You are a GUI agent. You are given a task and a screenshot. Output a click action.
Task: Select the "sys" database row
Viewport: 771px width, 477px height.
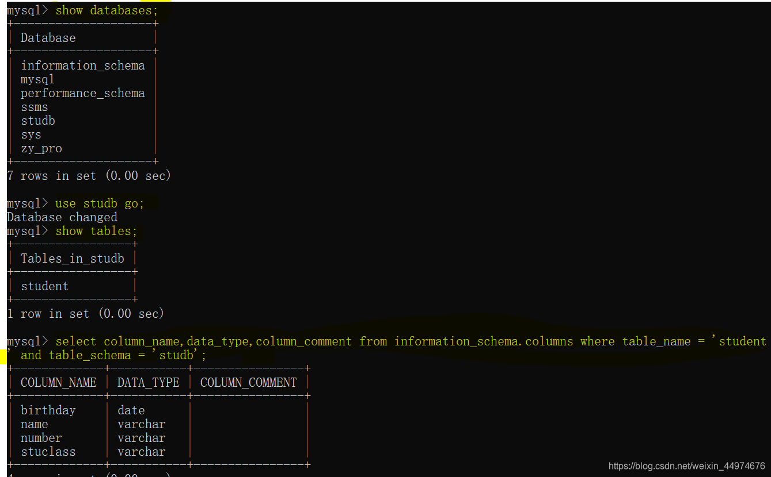point(31,134)
